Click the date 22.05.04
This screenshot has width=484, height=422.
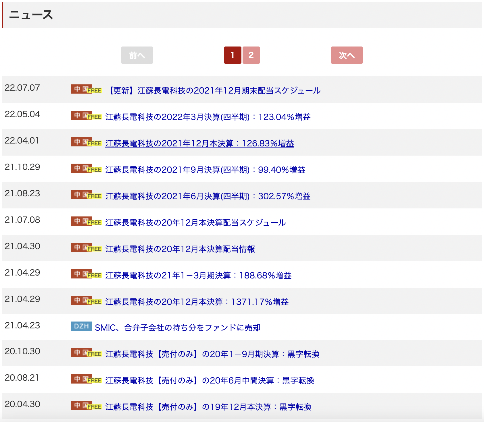[22, 114]
